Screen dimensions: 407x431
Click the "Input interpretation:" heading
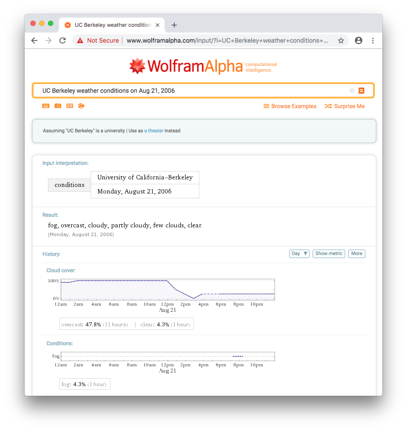pyautogui.click(x=66, y=163)
